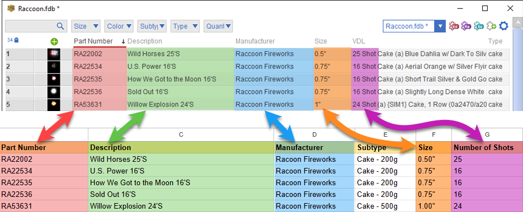
Task: Select spreadsheet column C header
Action: [x=181, y=134]
